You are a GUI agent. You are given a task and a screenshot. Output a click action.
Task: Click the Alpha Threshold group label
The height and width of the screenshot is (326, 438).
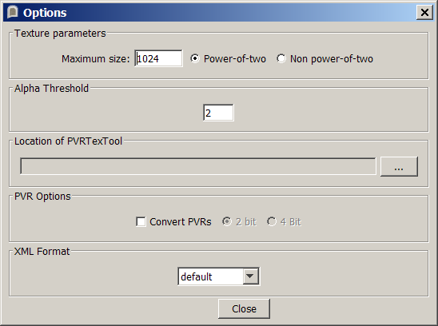[x=51, y=89]
